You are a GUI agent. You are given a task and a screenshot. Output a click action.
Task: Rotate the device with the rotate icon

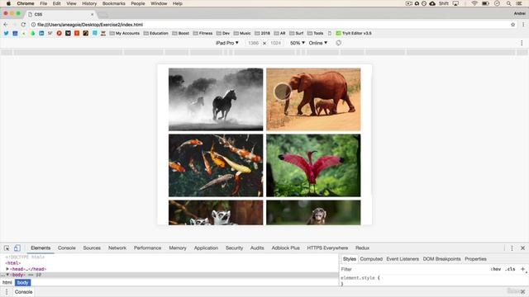click(x=338, y=43)
